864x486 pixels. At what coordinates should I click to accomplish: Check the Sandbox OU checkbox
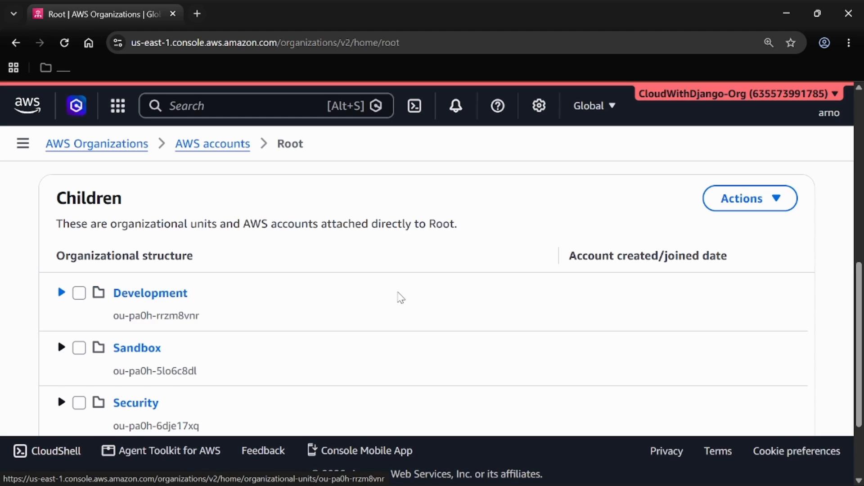click(79, 348)
